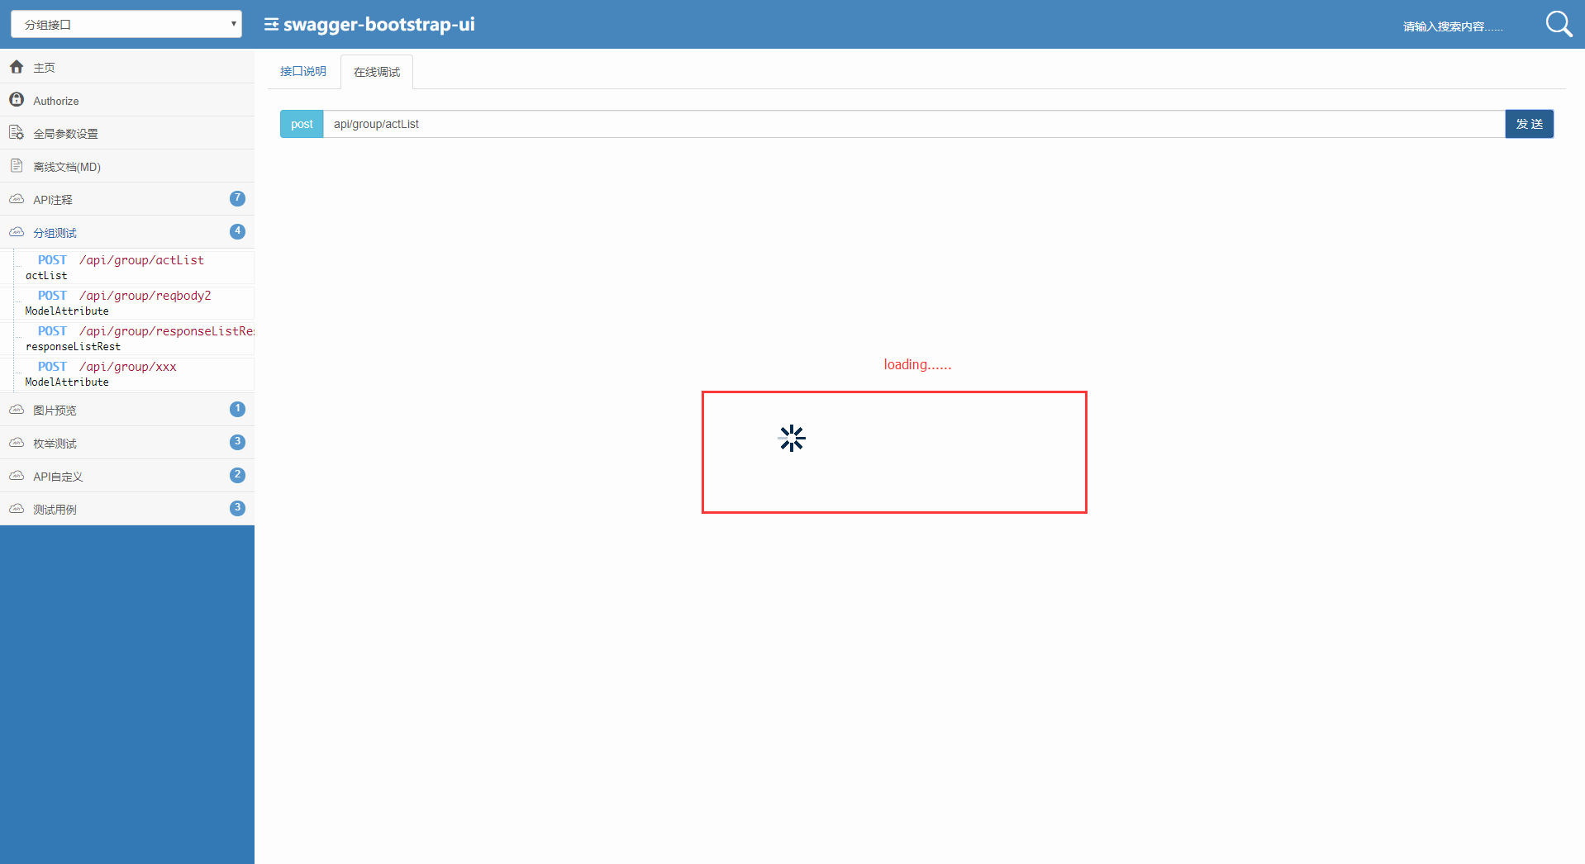This screenshot has height=864, width=1585.
Task: Open search using the magnifier icon
Action: click(x=1559, y=24)
